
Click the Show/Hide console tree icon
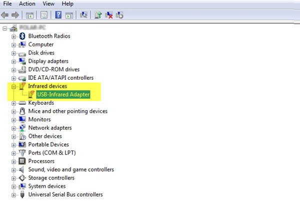pyautogui.click(x=29, y=15)
